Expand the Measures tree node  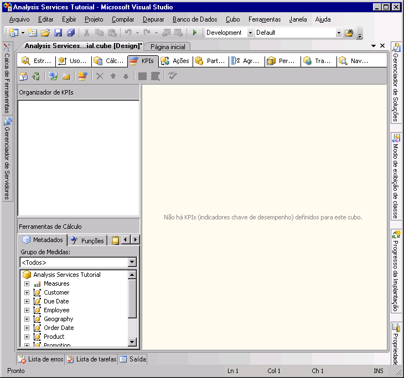(27, 283)
